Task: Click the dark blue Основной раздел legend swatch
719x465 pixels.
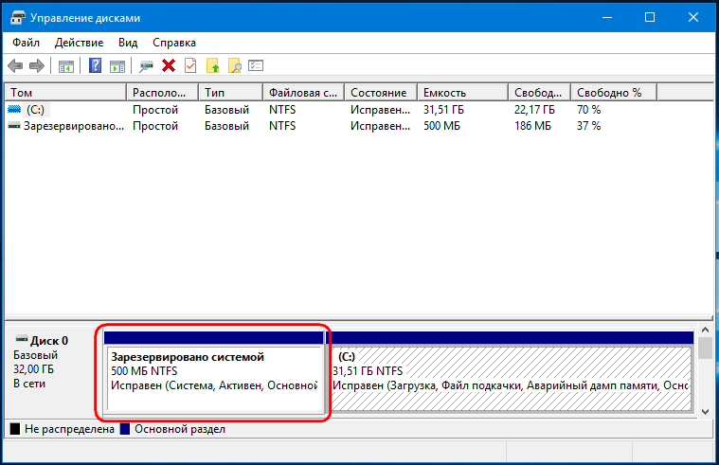Action: point(125,429)
